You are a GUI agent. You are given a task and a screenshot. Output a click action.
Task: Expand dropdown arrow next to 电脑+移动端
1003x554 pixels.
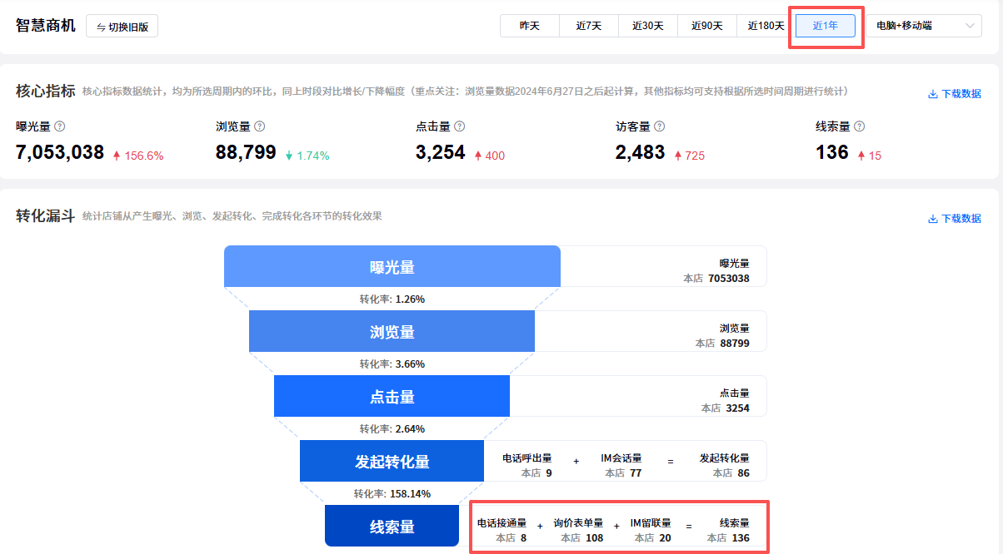970,26
